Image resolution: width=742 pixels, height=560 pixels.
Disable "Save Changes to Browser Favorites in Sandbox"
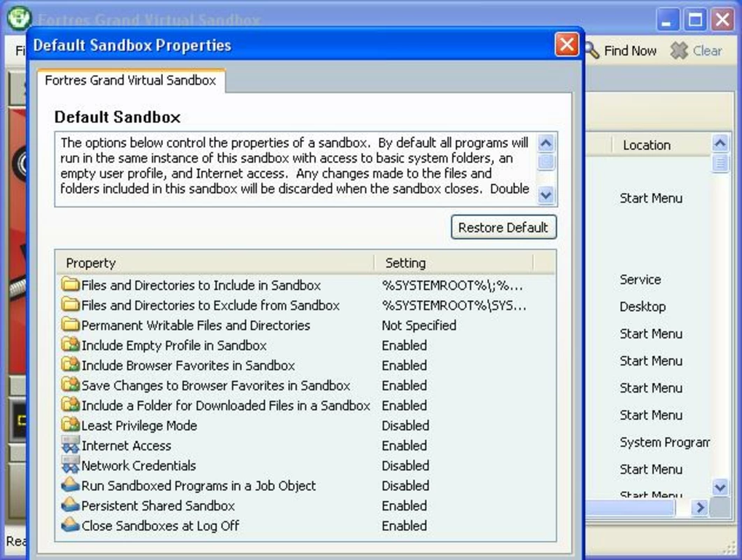404,385
